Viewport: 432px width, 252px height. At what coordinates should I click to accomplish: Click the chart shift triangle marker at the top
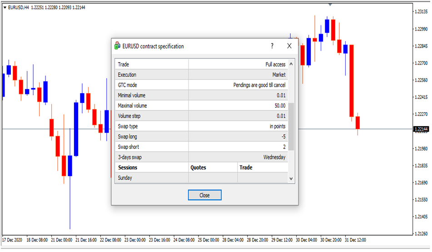tap(330, 4)
